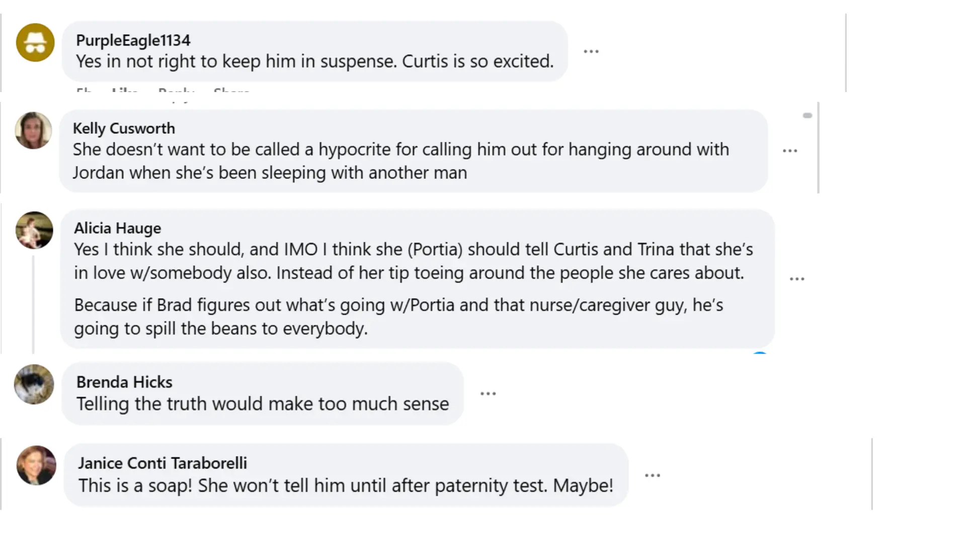Open Brenda Hicks' profile thumbnail
Screen dimensions: 966x543
pyautogui.click(x=34, y=385)
